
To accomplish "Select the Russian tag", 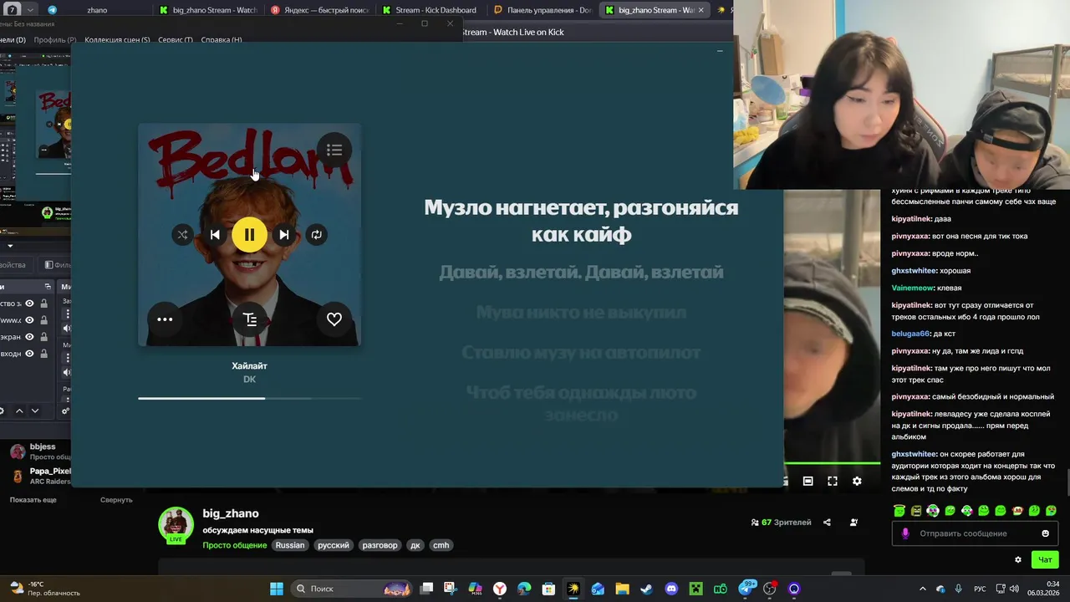I will coord(290,545).
